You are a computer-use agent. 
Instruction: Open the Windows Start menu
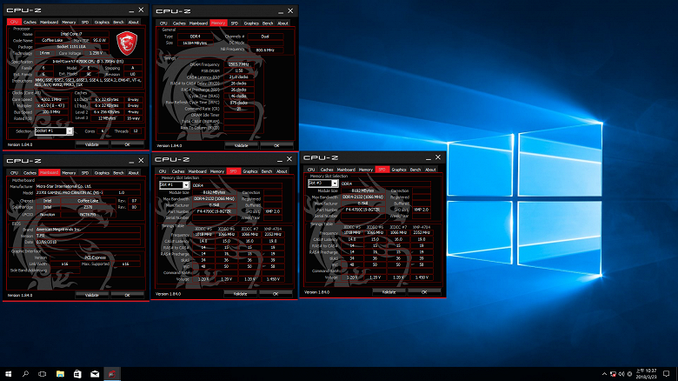pyautogui.click(x=7, y=374)
